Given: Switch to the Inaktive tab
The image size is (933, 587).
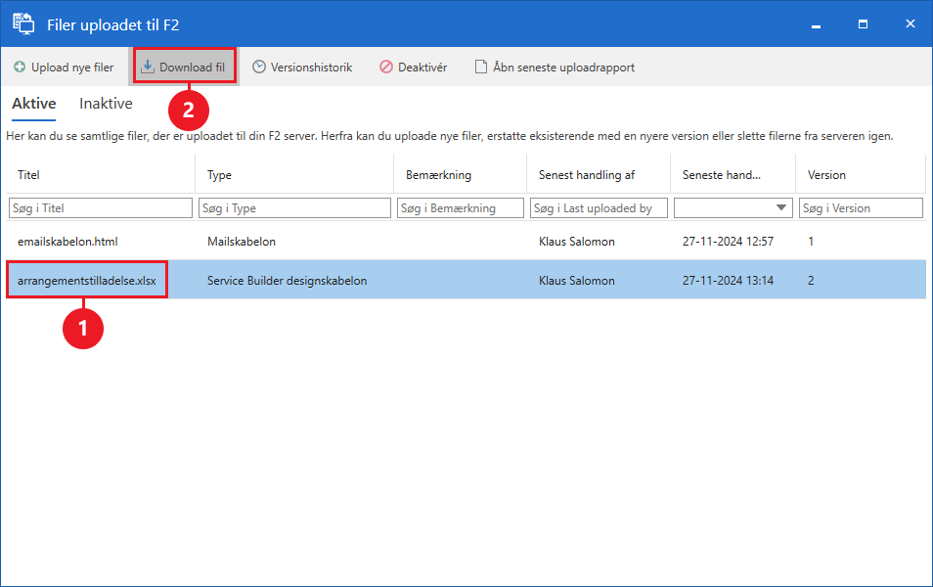Looking at the screenshot, I should pyautogui.click(x=106, y=104).
